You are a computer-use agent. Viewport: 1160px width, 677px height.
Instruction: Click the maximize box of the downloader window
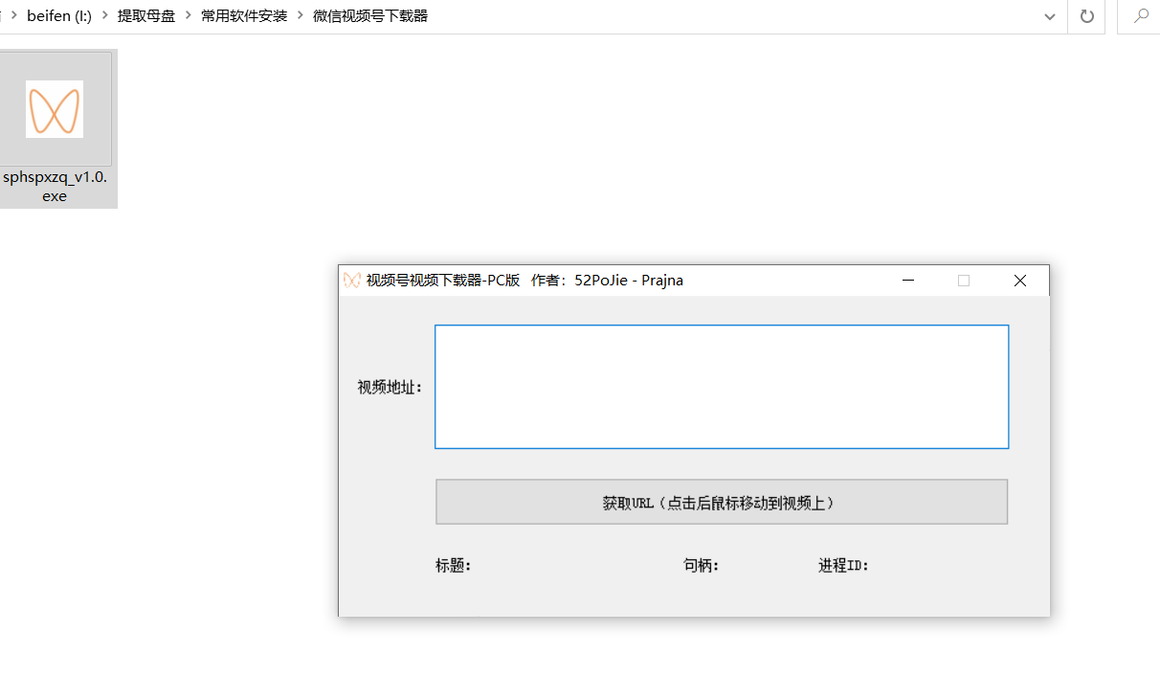(964, 281)
